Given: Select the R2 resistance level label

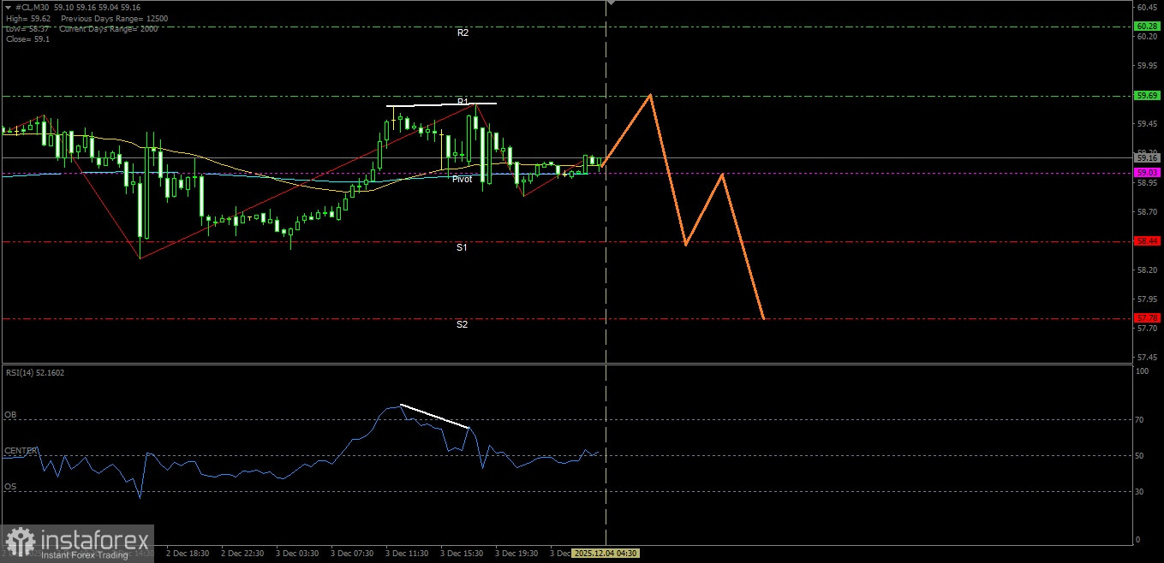Looking at the screenshot, I should coord(463,33).
